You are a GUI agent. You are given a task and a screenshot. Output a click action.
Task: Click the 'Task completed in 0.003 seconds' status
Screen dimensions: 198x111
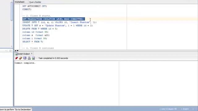pos(53,58)
